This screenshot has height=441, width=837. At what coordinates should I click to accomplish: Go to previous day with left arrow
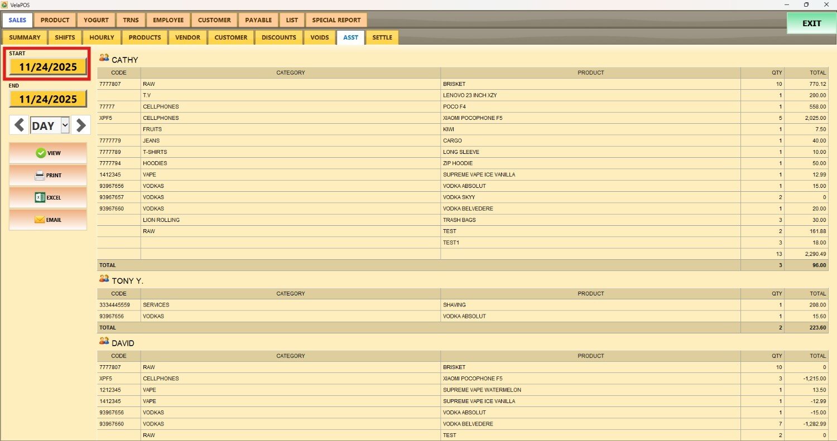click(19, 125)
